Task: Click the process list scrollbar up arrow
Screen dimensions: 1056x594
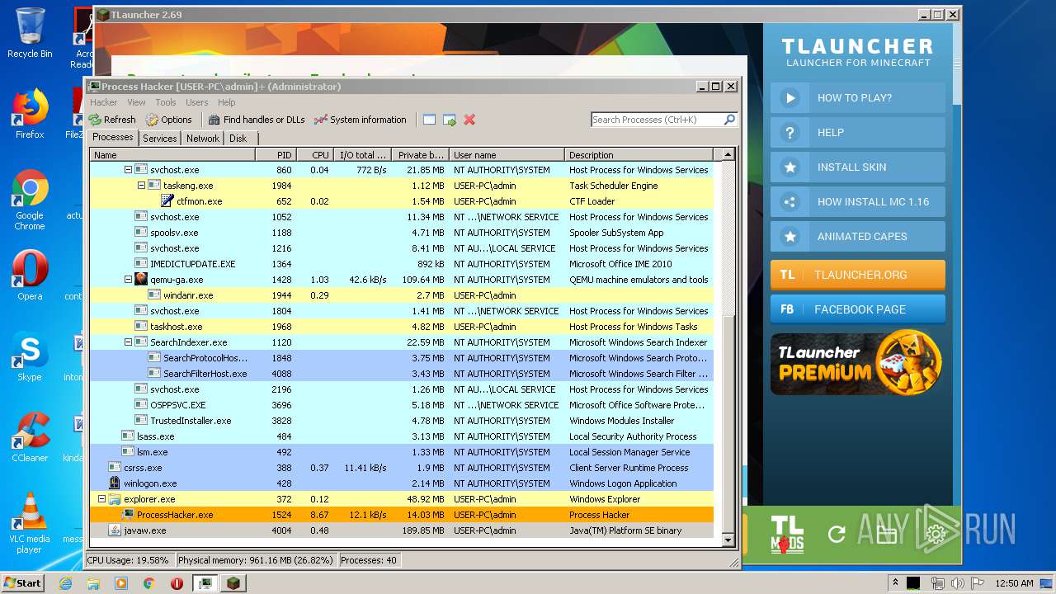Action: pyautogui.click(x=728, y=154)
